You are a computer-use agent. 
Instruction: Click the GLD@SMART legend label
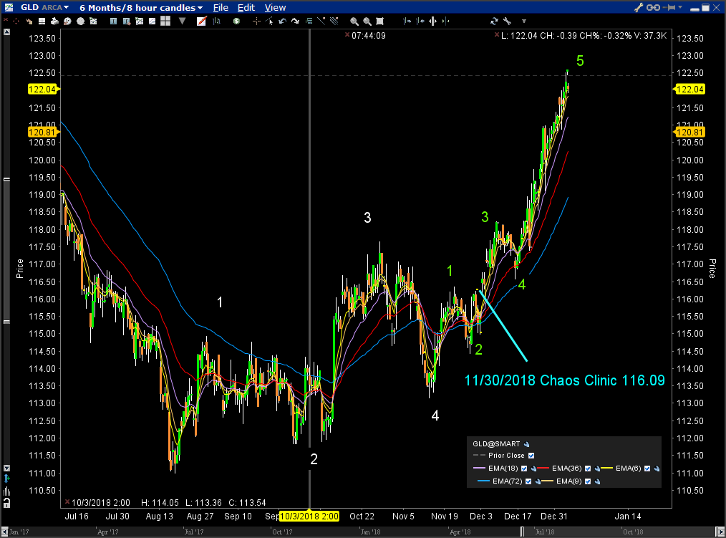pos(496,444)
